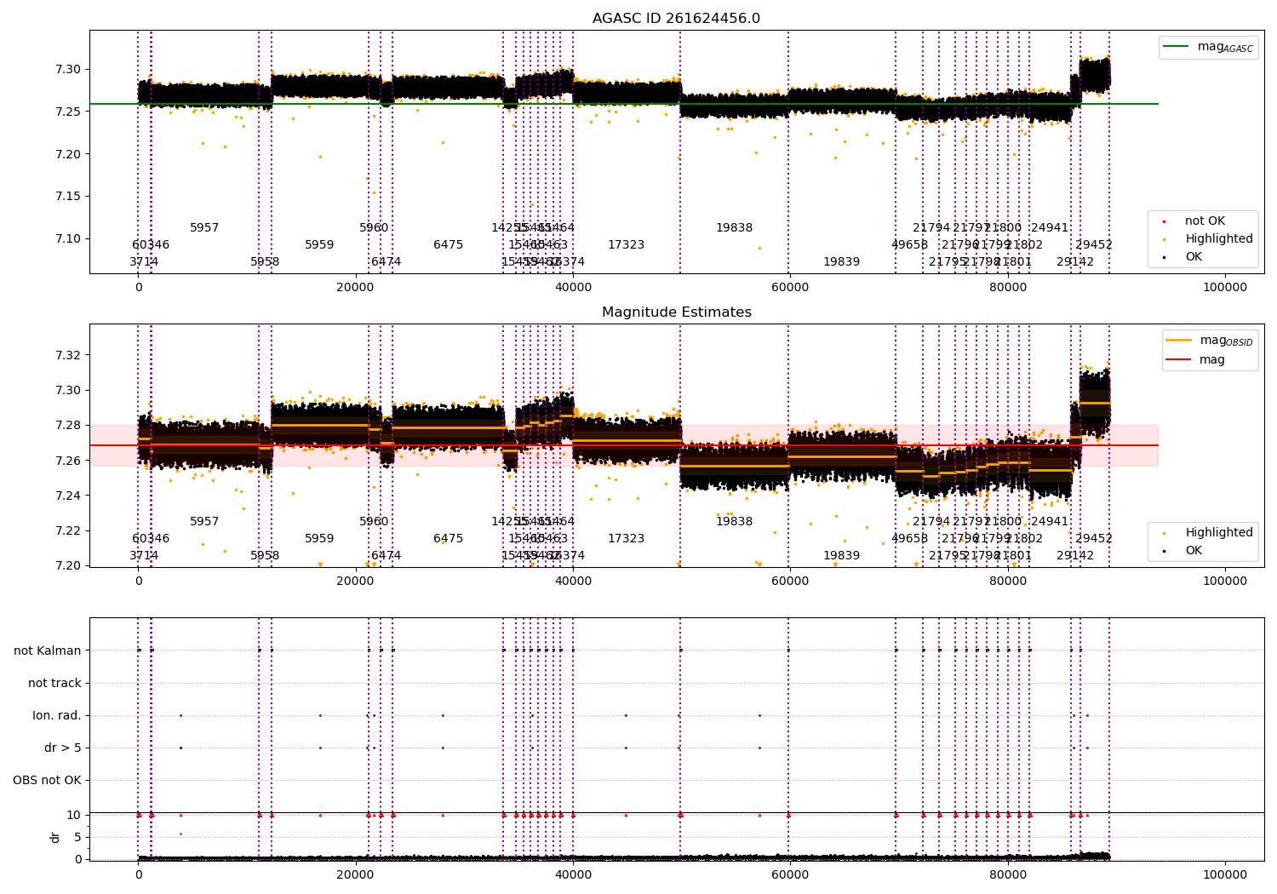Click the orange mag OBSID legend line
Viewport: 1277px width, 894px height.
coord(1178,341)
